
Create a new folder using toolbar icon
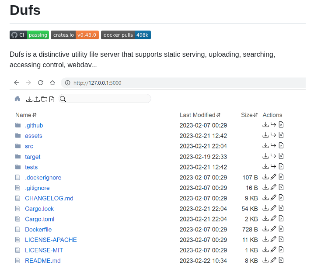coord(44,99)
